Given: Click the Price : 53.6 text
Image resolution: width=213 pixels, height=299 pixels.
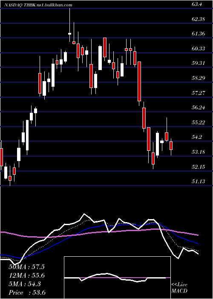Looking at the screenshot, I should (27, 293).
